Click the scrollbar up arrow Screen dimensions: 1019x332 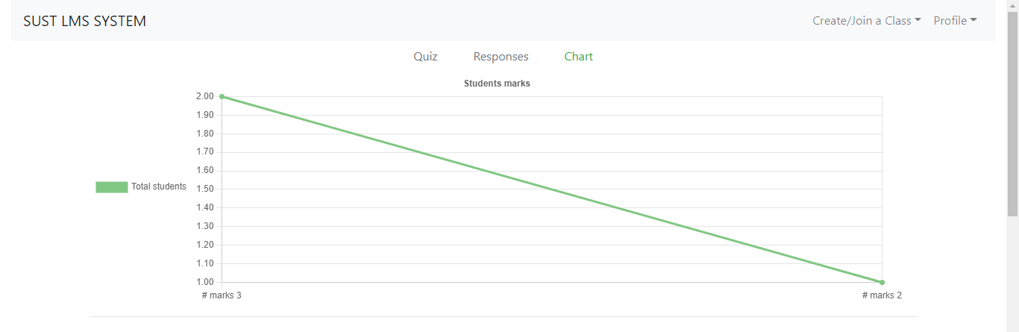1012,6
